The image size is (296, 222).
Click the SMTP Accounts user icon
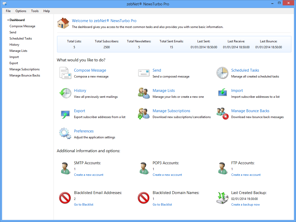(66, 168)
